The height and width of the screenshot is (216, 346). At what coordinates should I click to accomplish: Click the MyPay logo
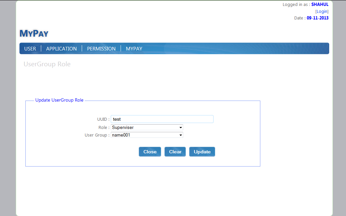tap(34, 34)
